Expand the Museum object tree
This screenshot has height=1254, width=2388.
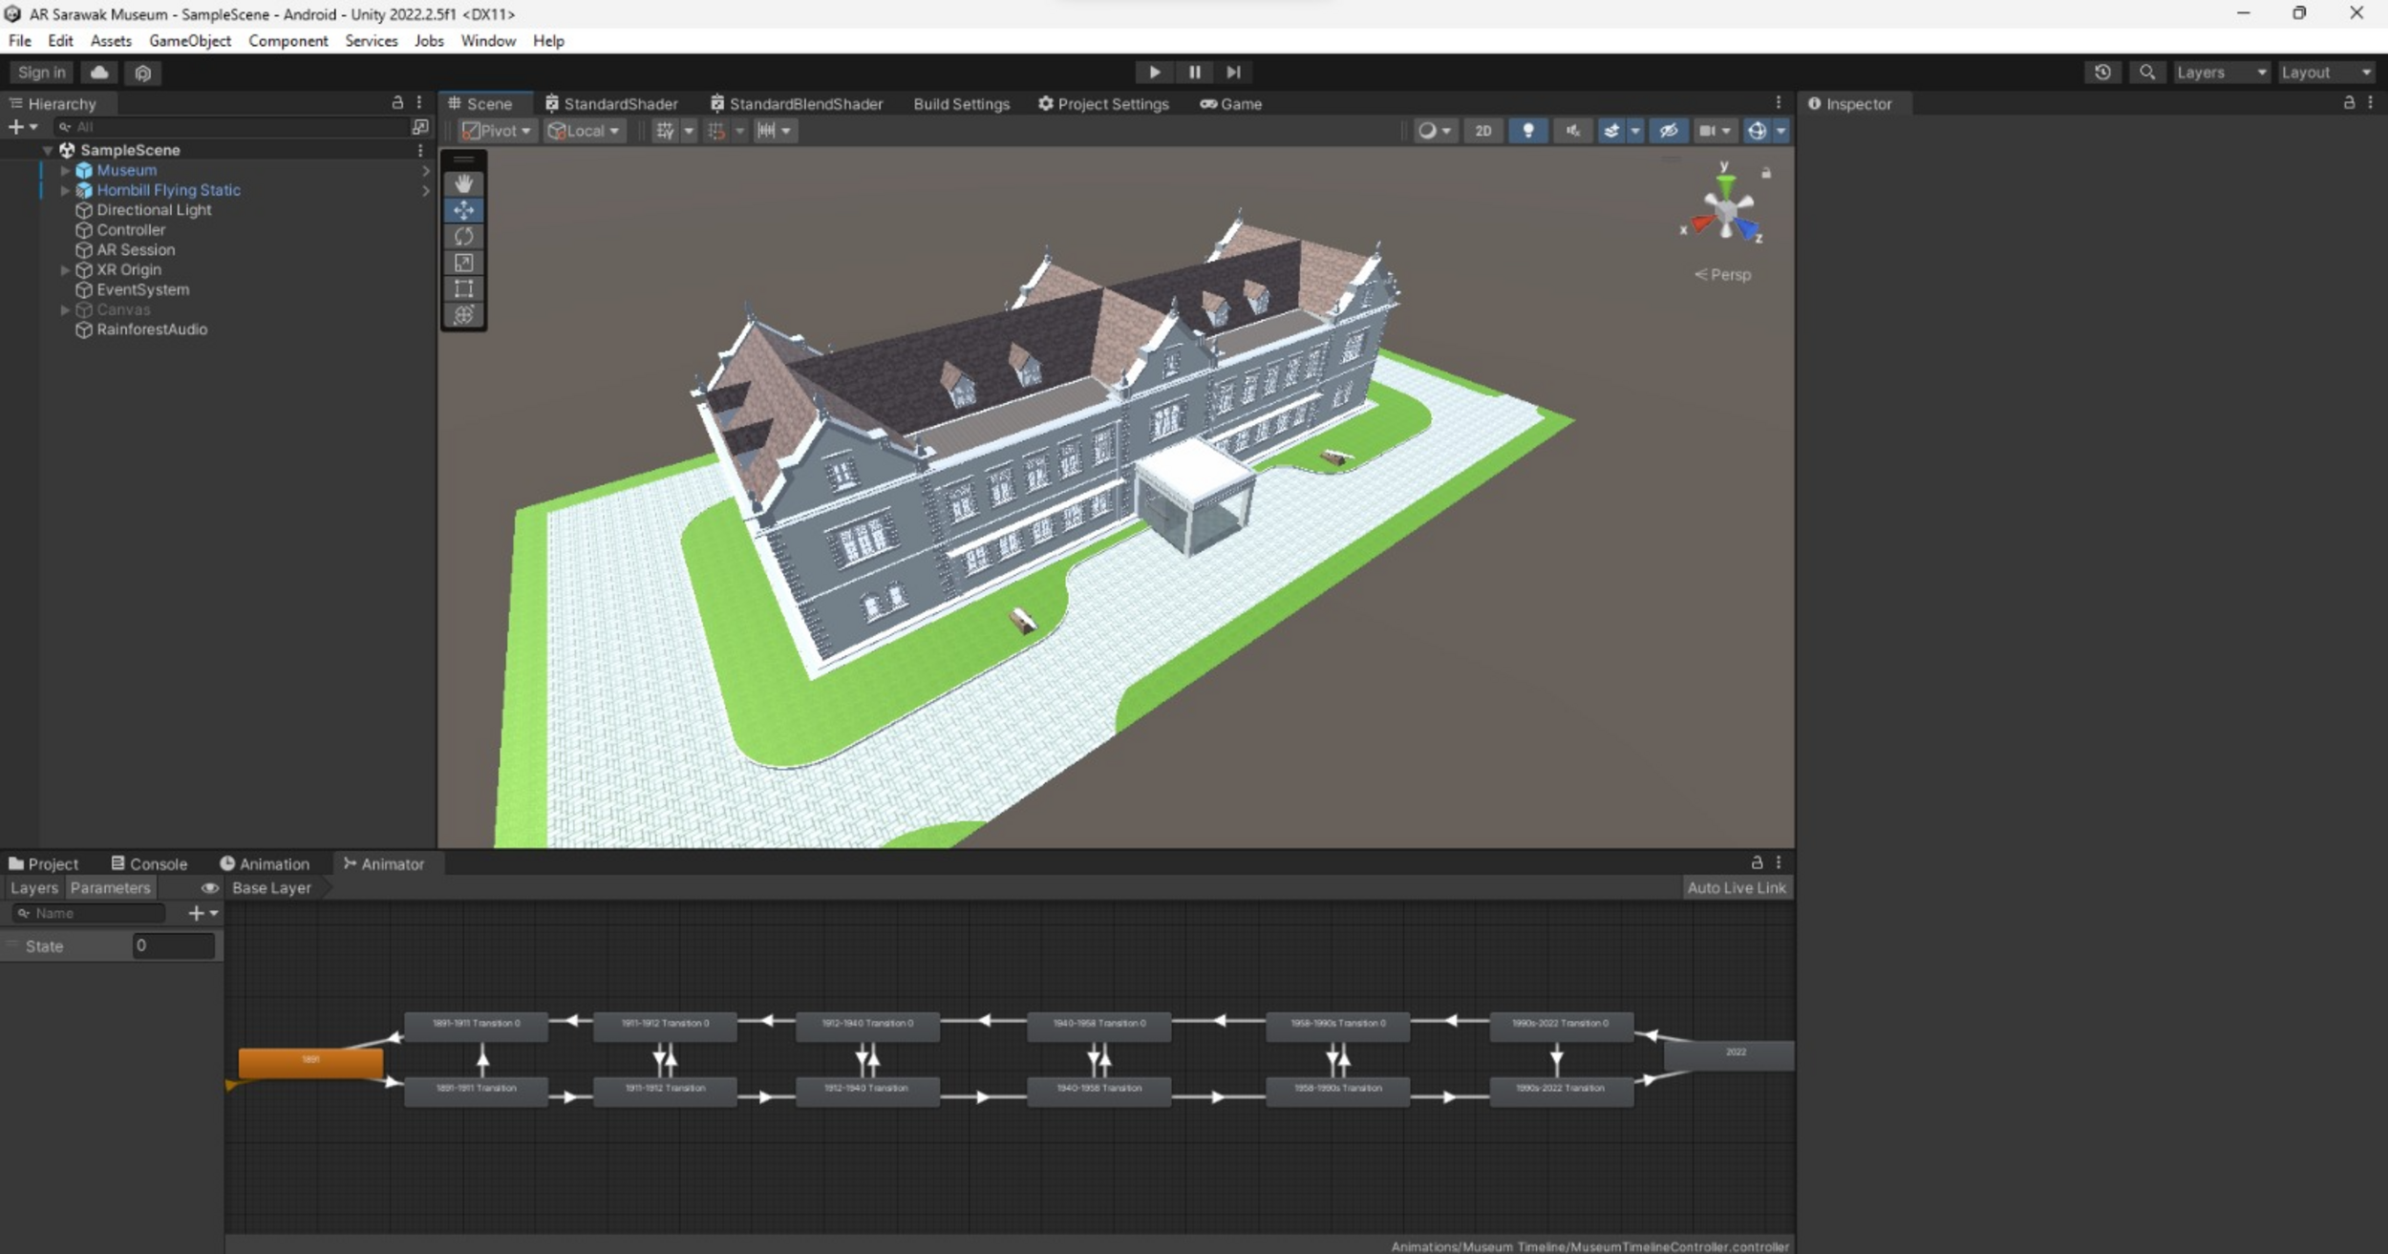65,171
